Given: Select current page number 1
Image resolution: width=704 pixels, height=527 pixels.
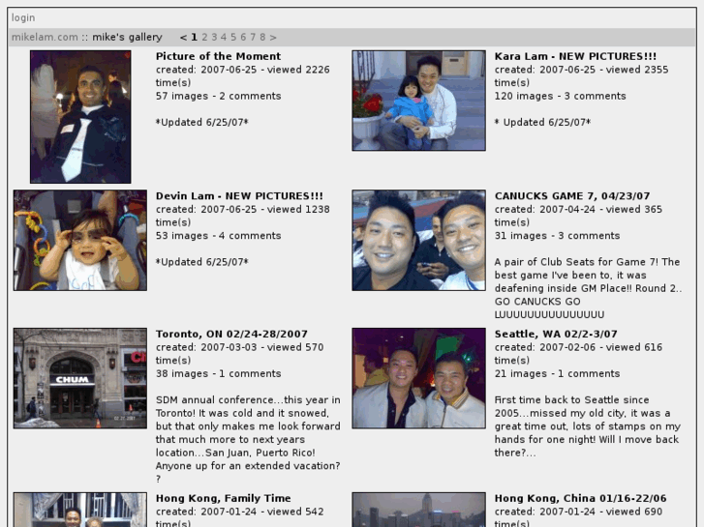Looking at the screenshot, I should click(x=194, y=37).
